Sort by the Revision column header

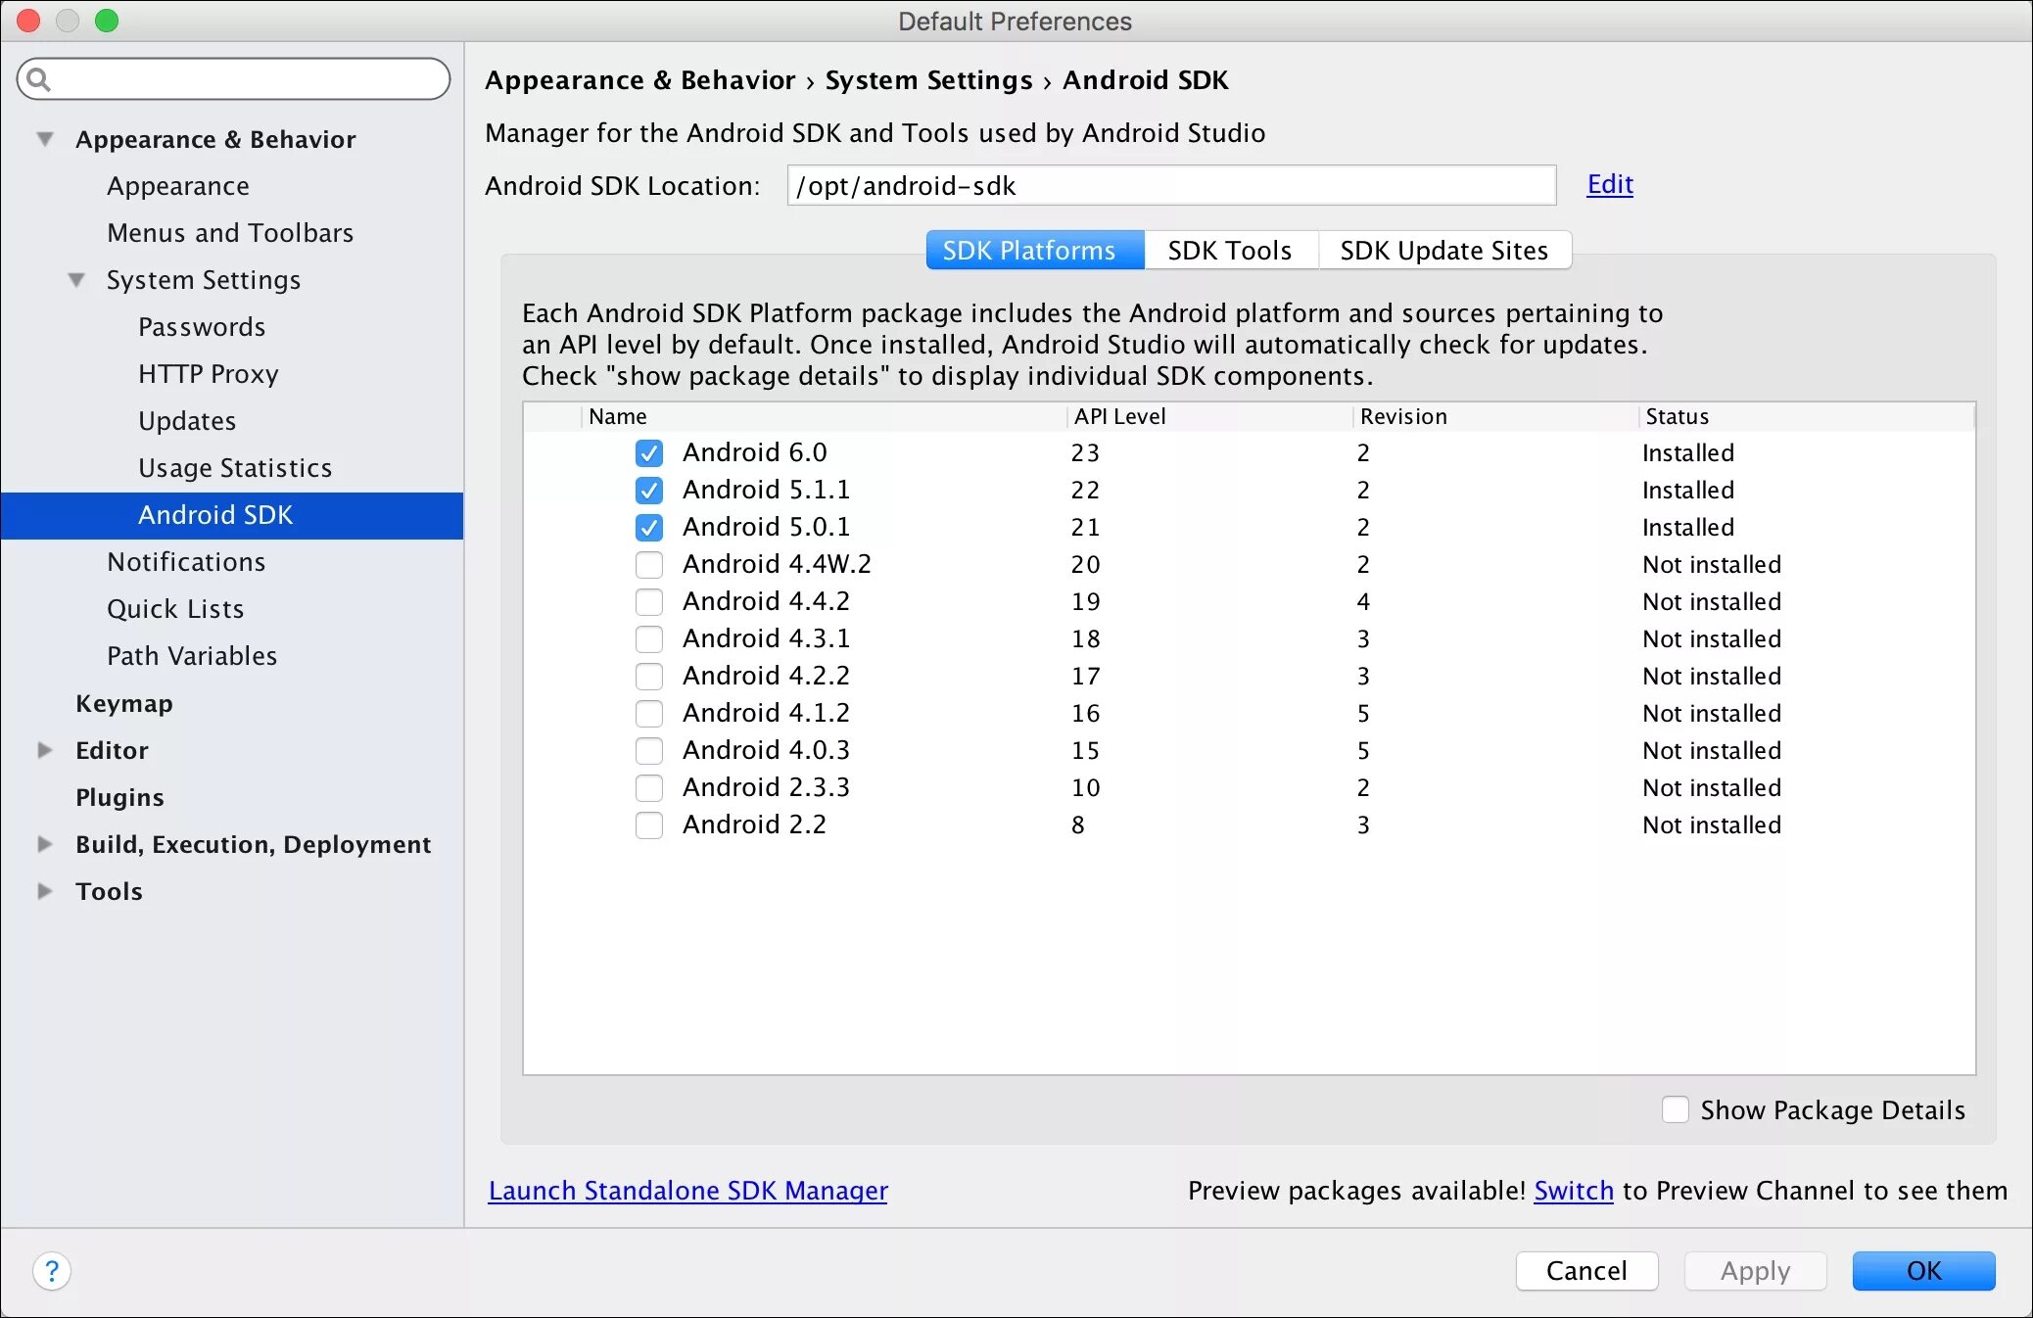[1494, 416]
